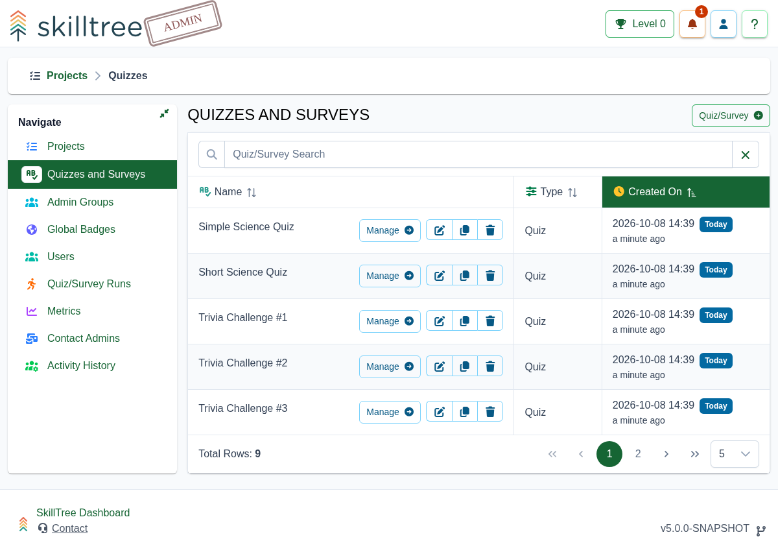Image resolution: width=778 pixels, height=552 pixels.
Task: Click the SkillTree logo
Action: tap(77, 26)
